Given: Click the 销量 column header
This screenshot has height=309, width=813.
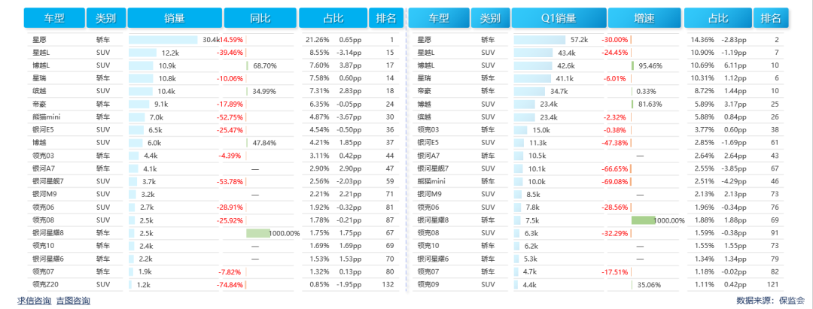Looking at the screenshot, I should [175, 18].
